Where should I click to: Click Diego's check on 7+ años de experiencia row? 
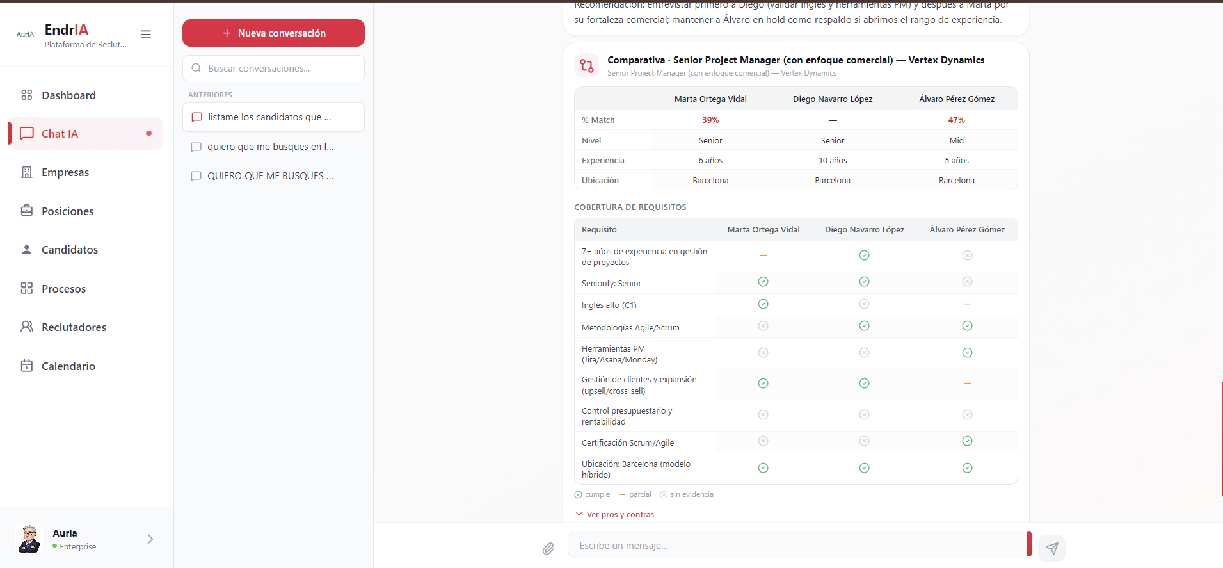(864, 256)
